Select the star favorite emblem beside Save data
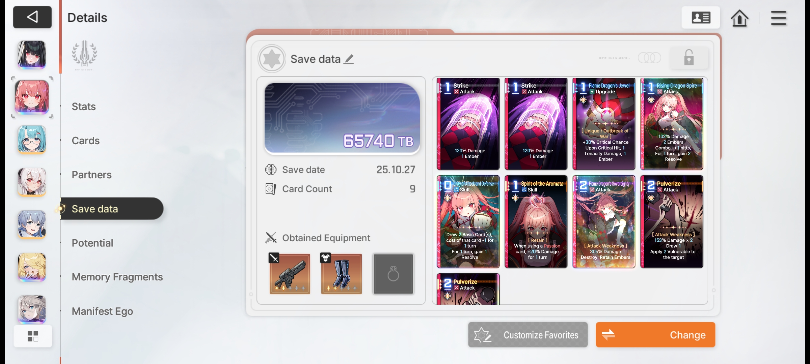This screenshot has height=364, width=810. click(272, 59)
